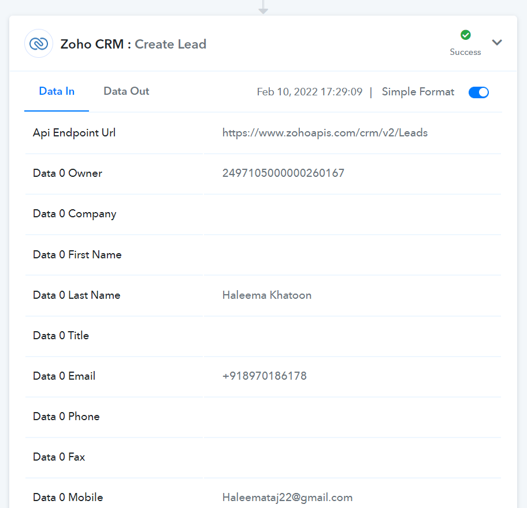Select the Data 0 Owner label

point(68,173)
